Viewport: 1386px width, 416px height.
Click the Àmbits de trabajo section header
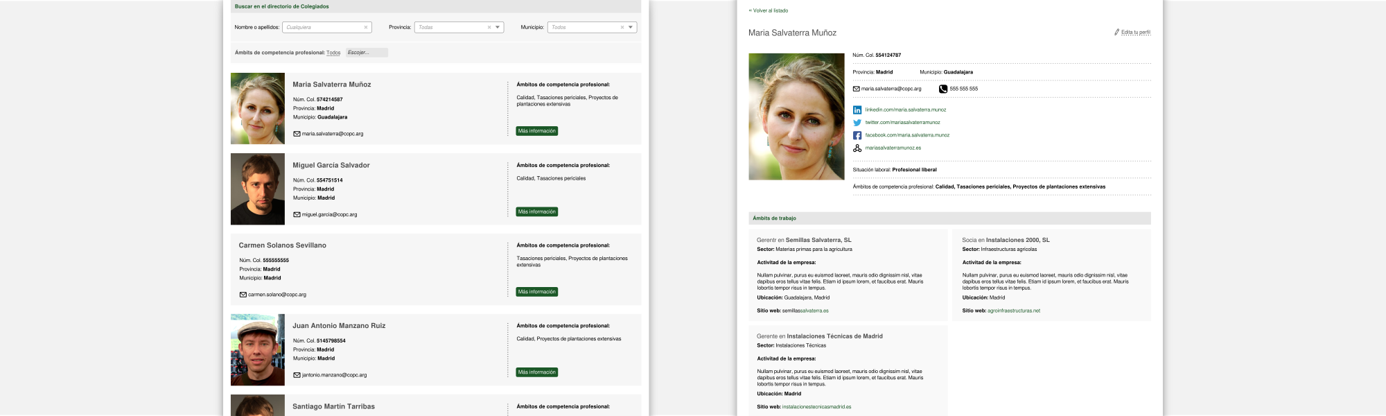point(949,218)
